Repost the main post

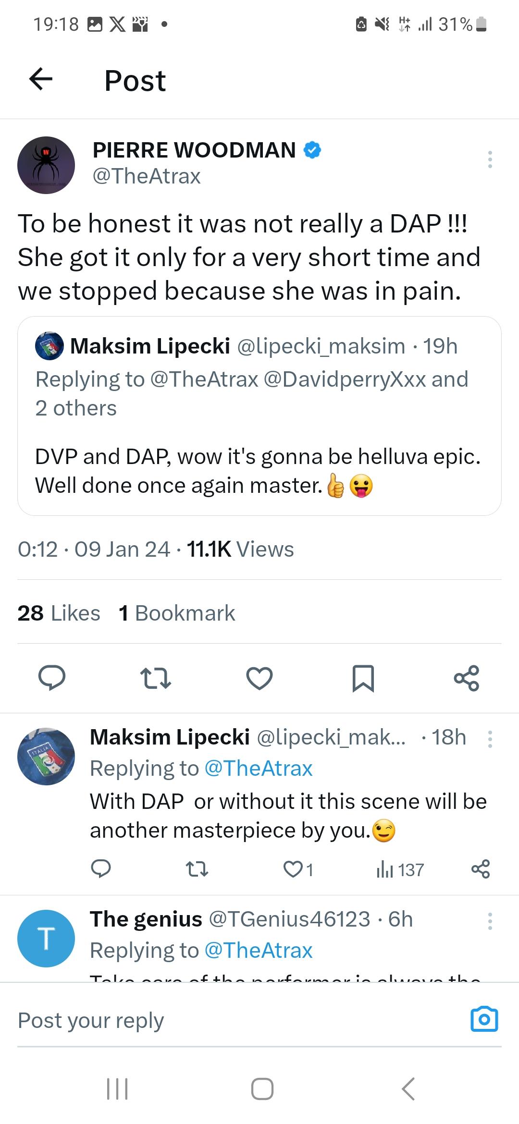tap(155, 678)
